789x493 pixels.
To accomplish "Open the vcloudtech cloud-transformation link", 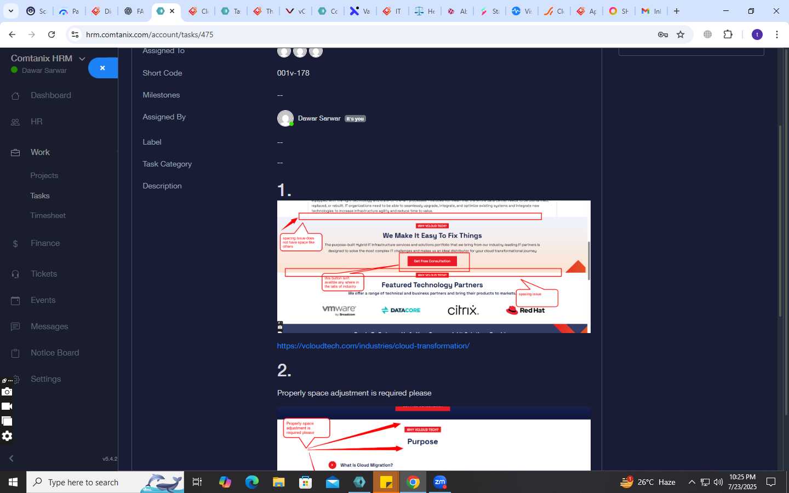I will (373, 346).
